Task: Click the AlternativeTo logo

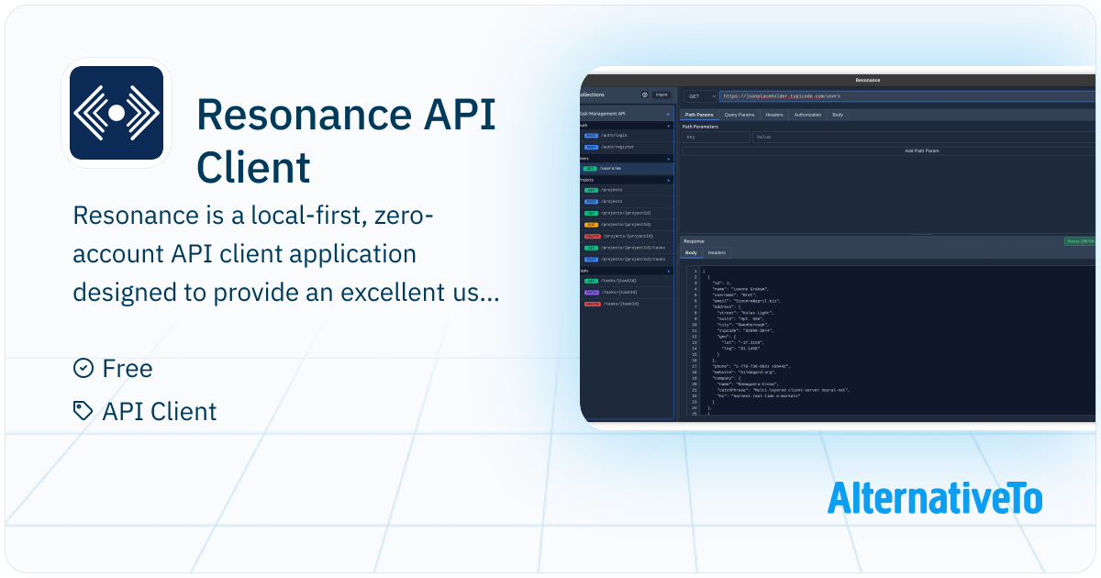Action: pyautogui.click(x=934, y=497)
